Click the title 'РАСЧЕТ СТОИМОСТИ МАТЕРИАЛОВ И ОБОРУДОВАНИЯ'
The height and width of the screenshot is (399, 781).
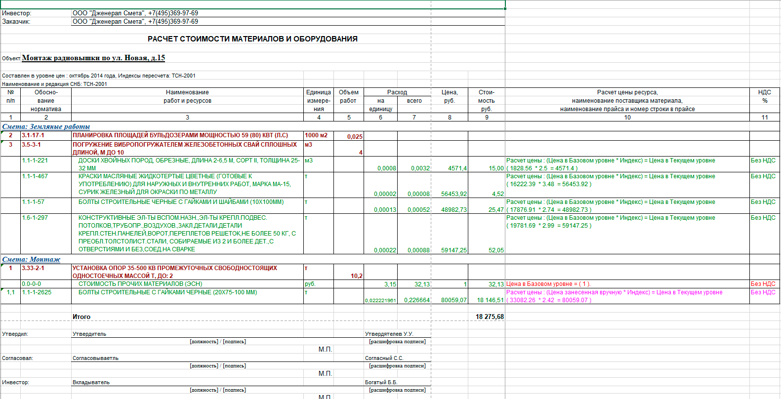(x=252, y=39)
